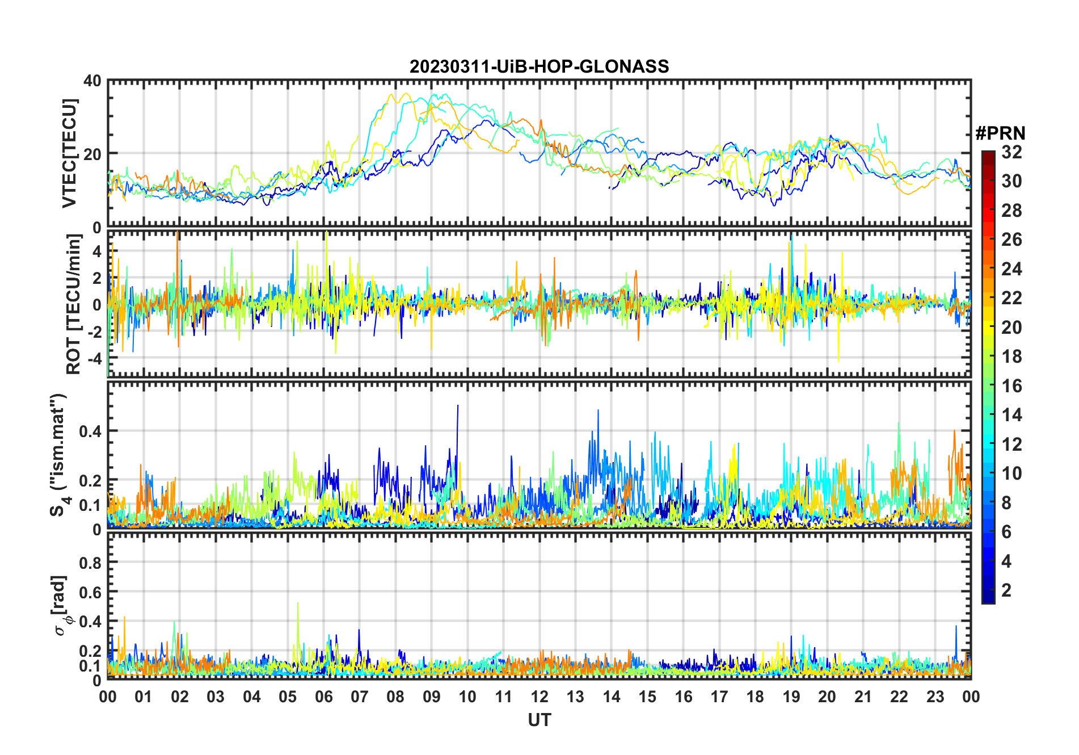Click the PRN colorbar strip

click(988, 377)
